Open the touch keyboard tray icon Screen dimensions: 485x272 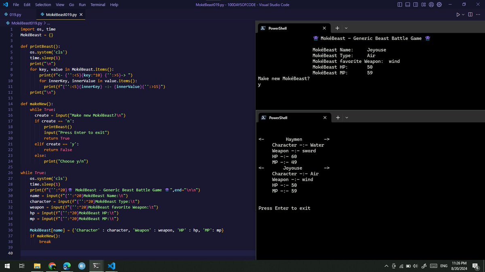(433, 266)
